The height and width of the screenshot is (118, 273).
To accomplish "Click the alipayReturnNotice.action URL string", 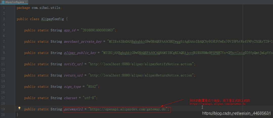I will click(x=141, y=75).
